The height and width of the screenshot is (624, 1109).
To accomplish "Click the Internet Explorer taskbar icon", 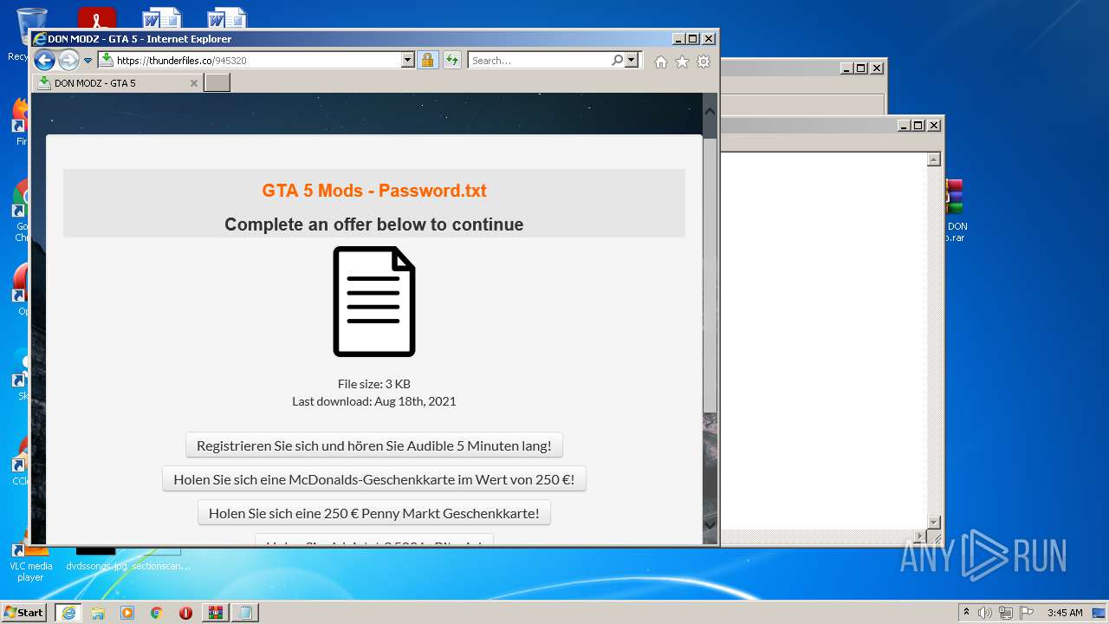I will [x=68, y=613].
